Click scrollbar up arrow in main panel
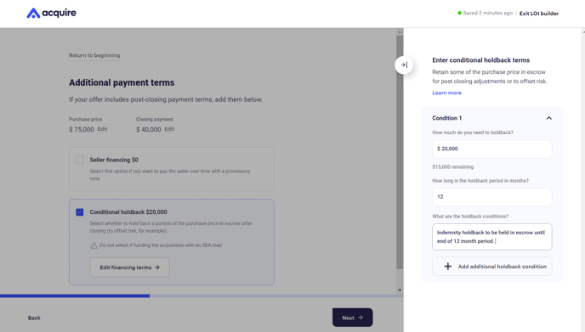Image resolution: width=585 pixels, height=332 pixels. [400, 32]
